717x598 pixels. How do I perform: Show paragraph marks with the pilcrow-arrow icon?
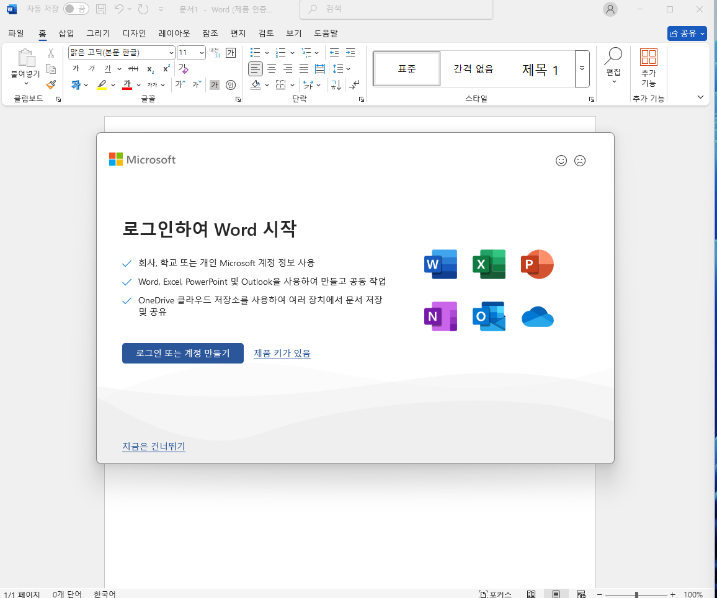pyautogui.click(x=354, y=84)
